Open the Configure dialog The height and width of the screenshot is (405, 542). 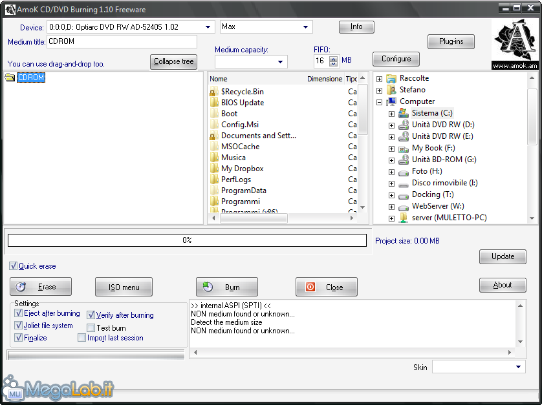click(x=396, y=59)
